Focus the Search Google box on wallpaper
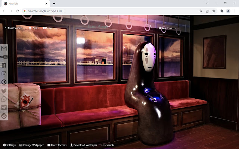 pyautogui.click(x=117, y=27)
